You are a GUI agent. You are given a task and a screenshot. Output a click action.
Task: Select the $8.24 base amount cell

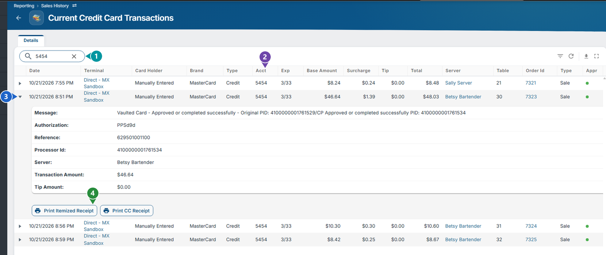tap(334, 83)
